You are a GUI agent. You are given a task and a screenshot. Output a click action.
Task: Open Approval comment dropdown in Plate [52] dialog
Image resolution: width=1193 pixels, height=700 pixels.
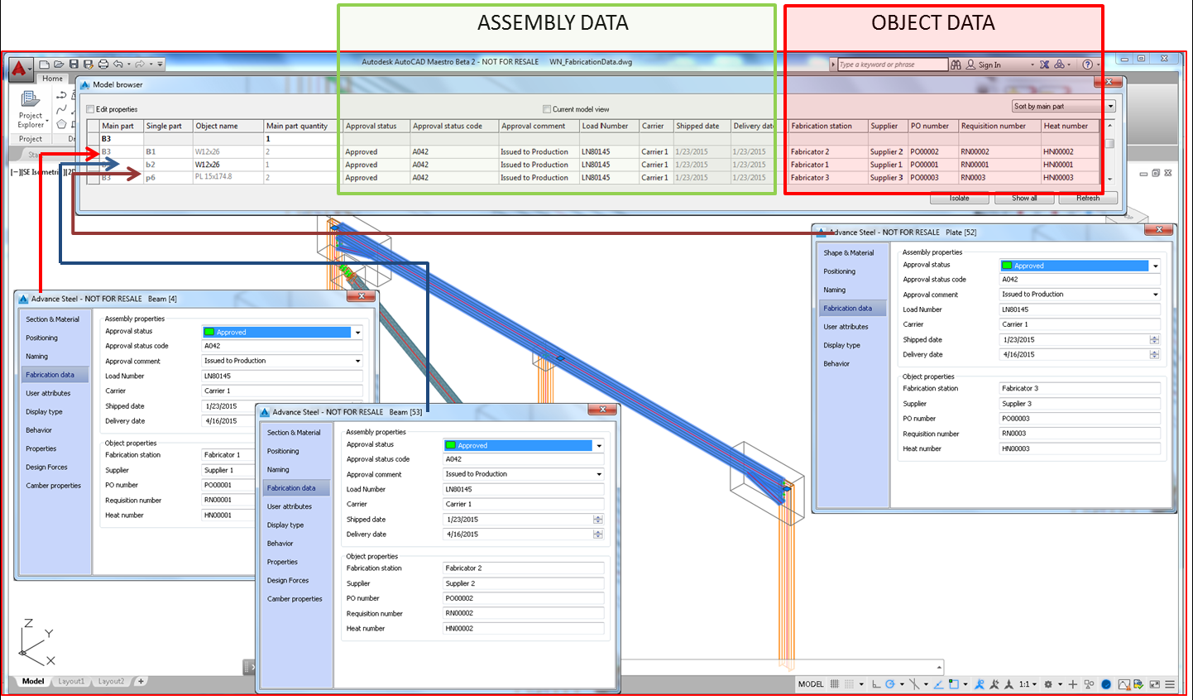click(1156, 295)
